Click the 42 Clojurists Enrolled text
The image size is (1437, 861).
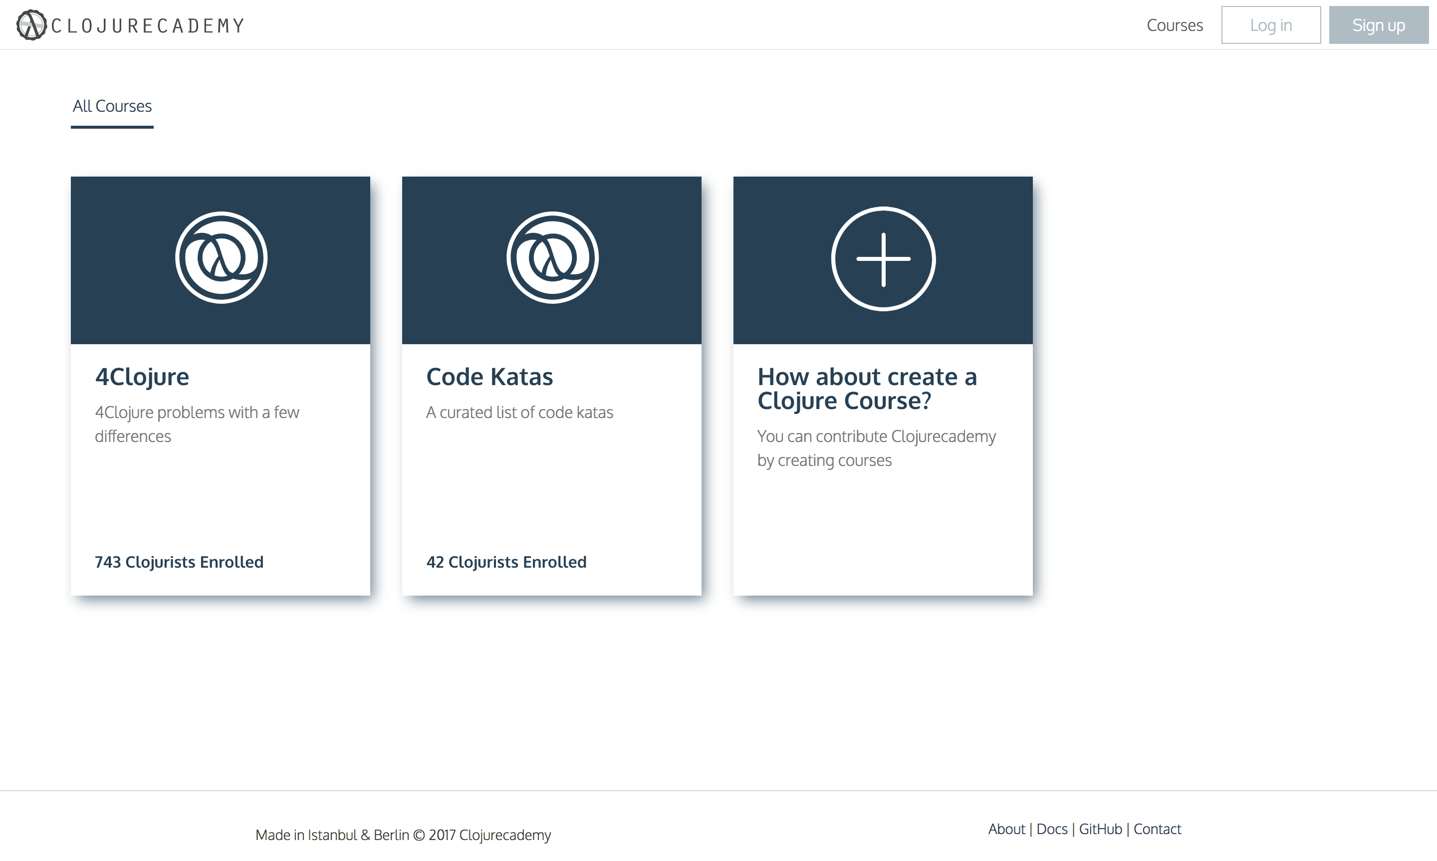click(x=506, y=561)
